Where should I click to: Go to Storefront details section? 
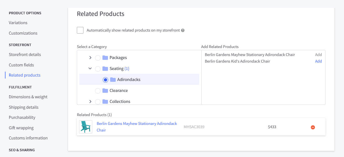pos(25,55)
